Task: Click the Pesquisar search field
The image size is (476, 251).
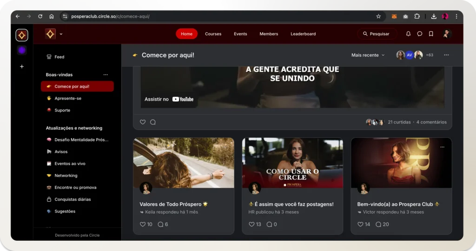Action: pyautogui.click(x=377, y=34)
